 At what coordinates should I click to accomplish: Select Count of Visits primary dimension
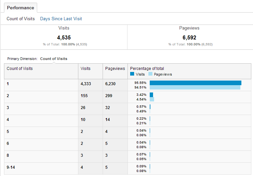pyautogui.click(x=53, y=59)
